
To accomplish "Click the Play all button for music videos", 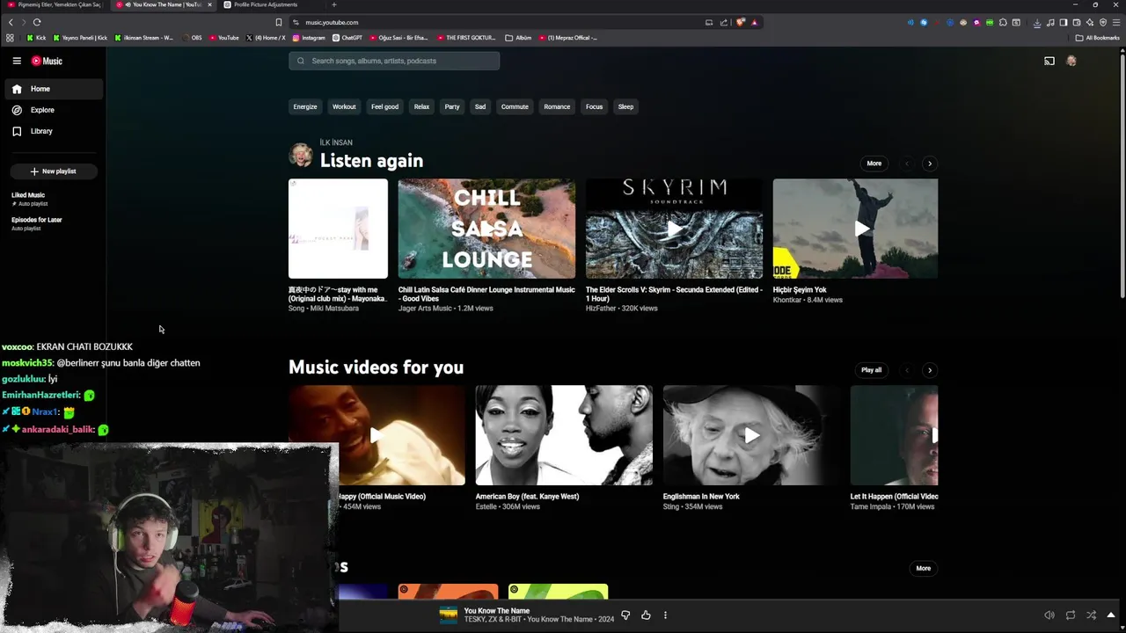I will [x=871, y=370].
